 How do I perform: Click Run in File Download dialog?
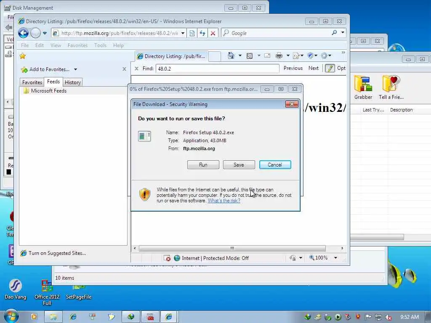[x=203, y=165]
